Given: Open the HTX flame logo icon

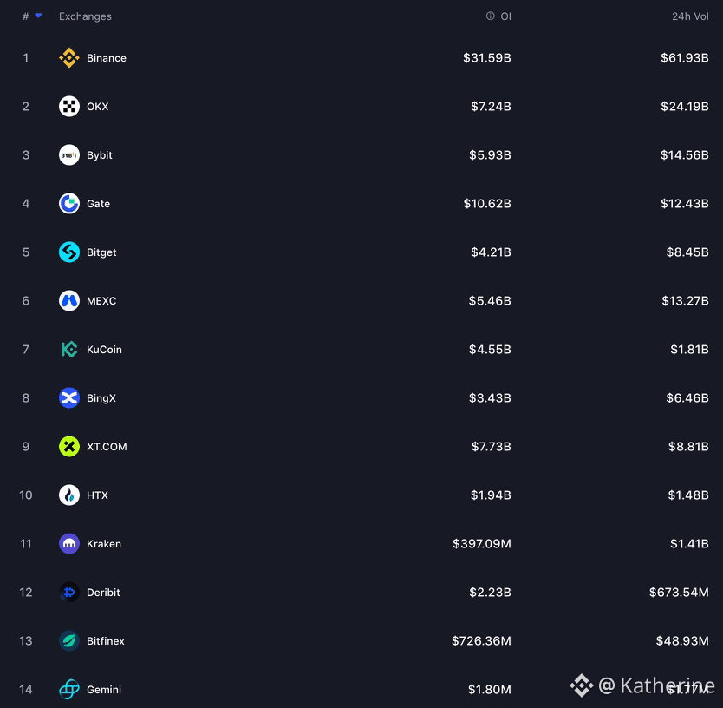Looking at the screenshot, I should pos(69,495).
